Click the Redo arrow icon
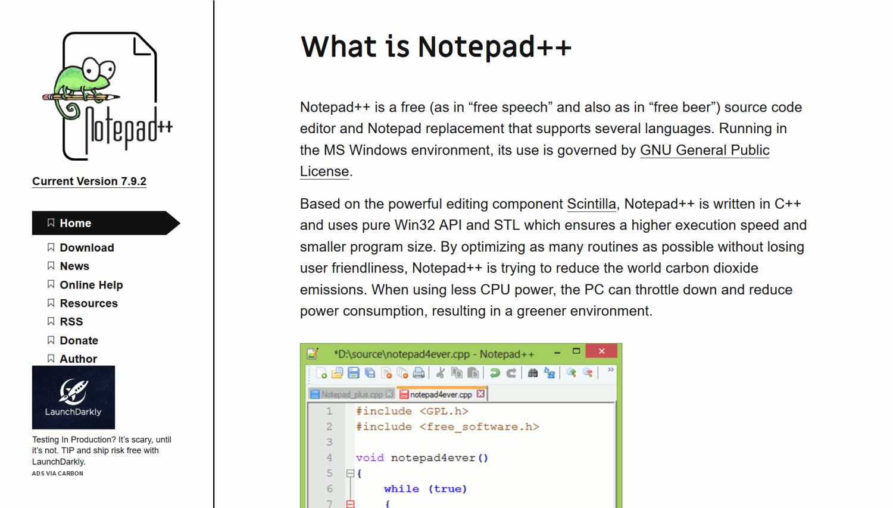The width and height of the screenshot is (893, 508). [511, 372]
